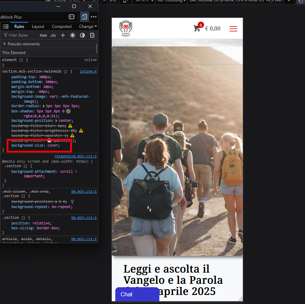
Task: Toggle the :hov pseudo-class panel
Action: coord(43,35)
